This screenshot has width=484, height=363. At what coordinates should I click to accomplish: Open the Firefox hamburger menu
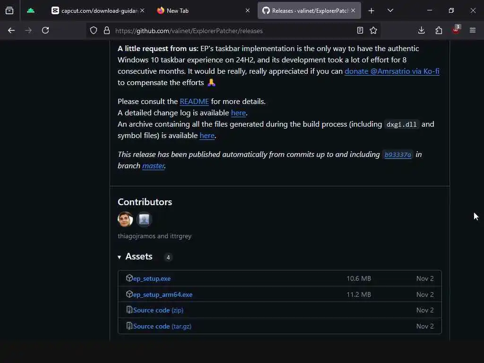473,30
